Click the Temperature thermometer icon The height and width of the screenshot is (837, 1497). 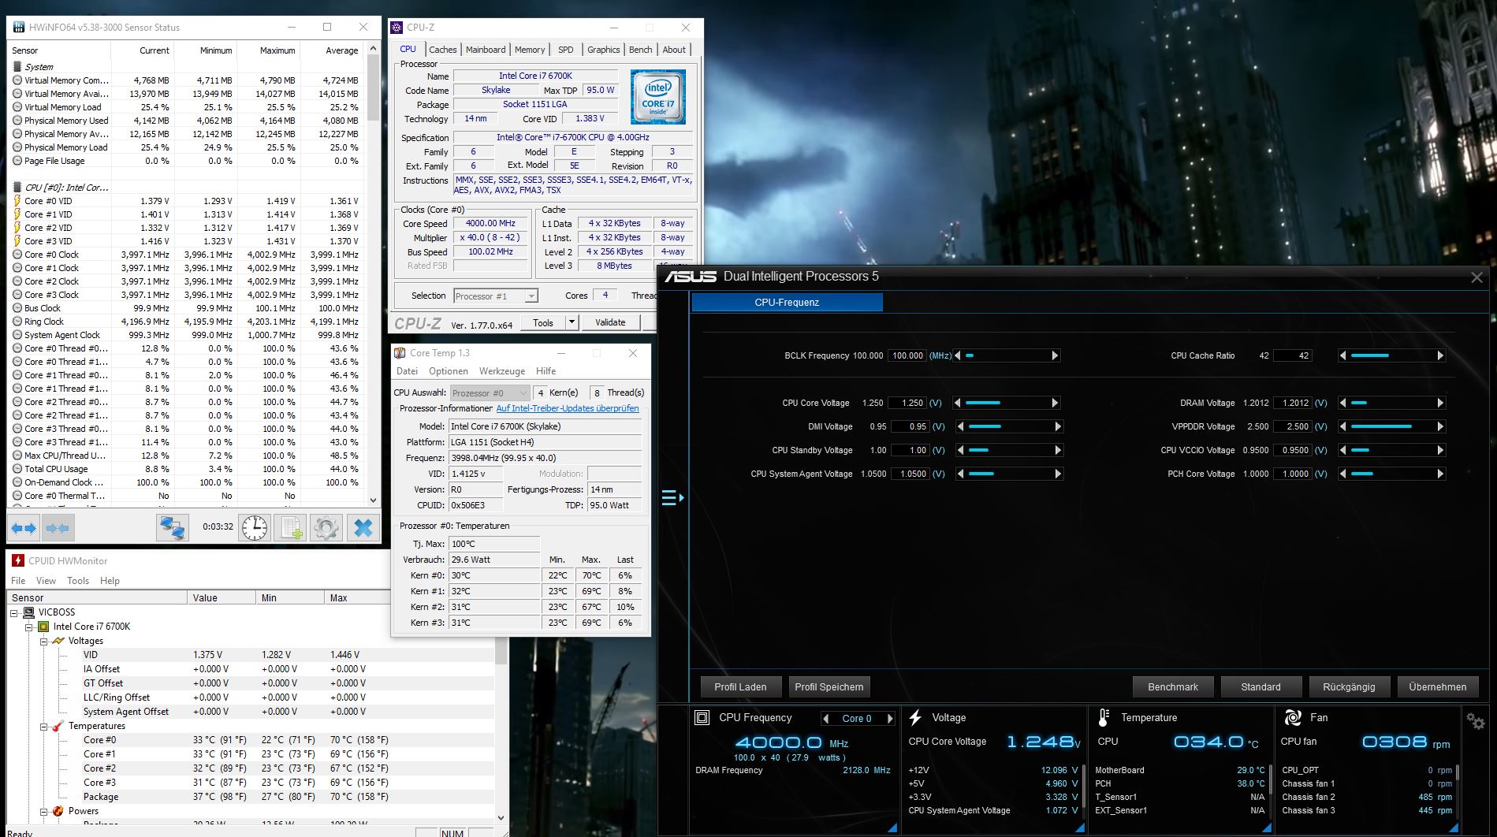[1104, 718]
